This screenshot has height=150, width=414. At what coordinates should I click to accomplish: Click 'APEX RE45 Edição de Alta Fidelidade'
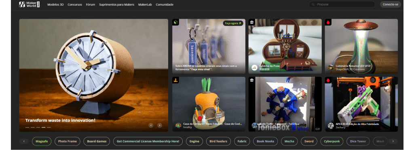click(357, 124)
